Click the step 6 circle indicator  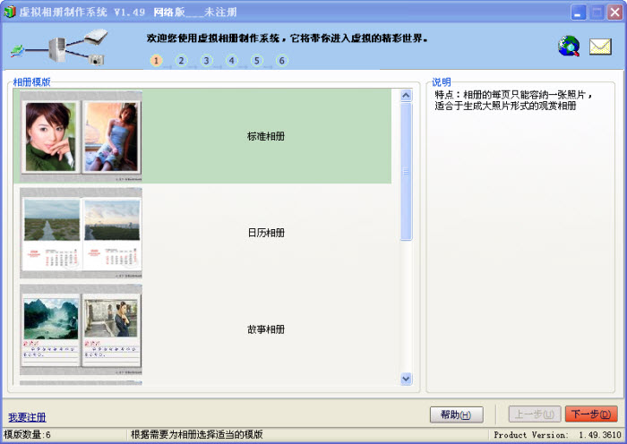click(282, 61)
